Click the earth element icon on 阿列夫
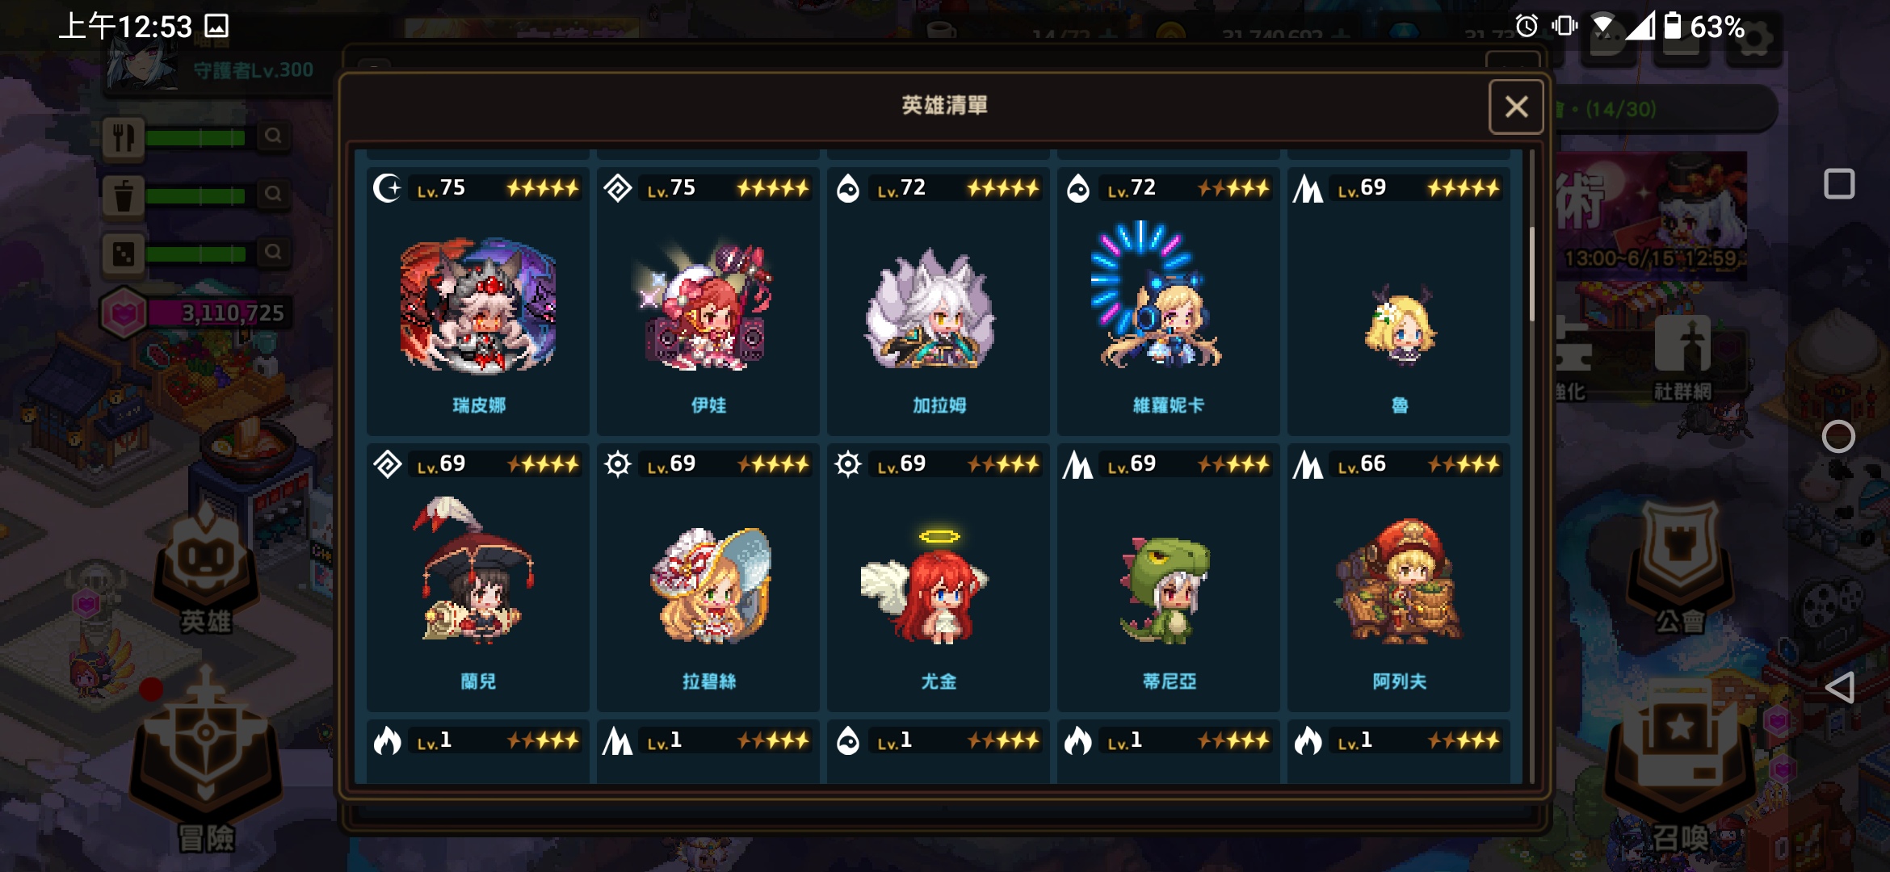Viewport: 1890px width, 872px height. [x=1308, y=465]
